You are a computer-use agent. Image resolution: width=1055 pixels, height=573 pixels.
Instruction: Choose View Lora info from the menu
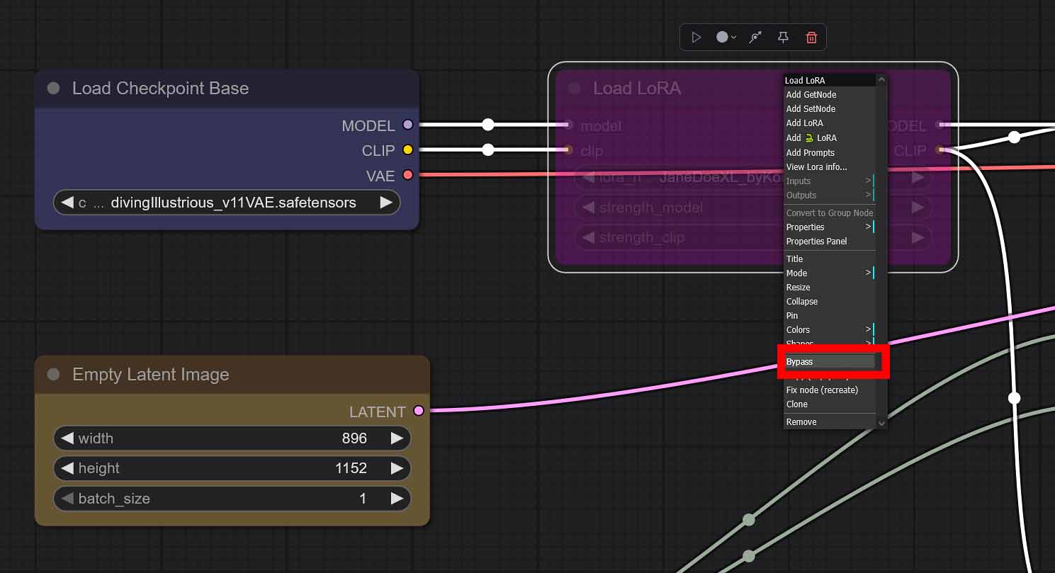pyautogui.click(x=815, y=166)
